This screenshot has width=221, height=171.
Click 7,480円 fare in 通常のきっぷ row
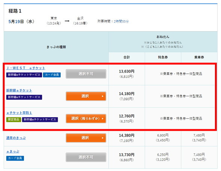tap(199, 136)
